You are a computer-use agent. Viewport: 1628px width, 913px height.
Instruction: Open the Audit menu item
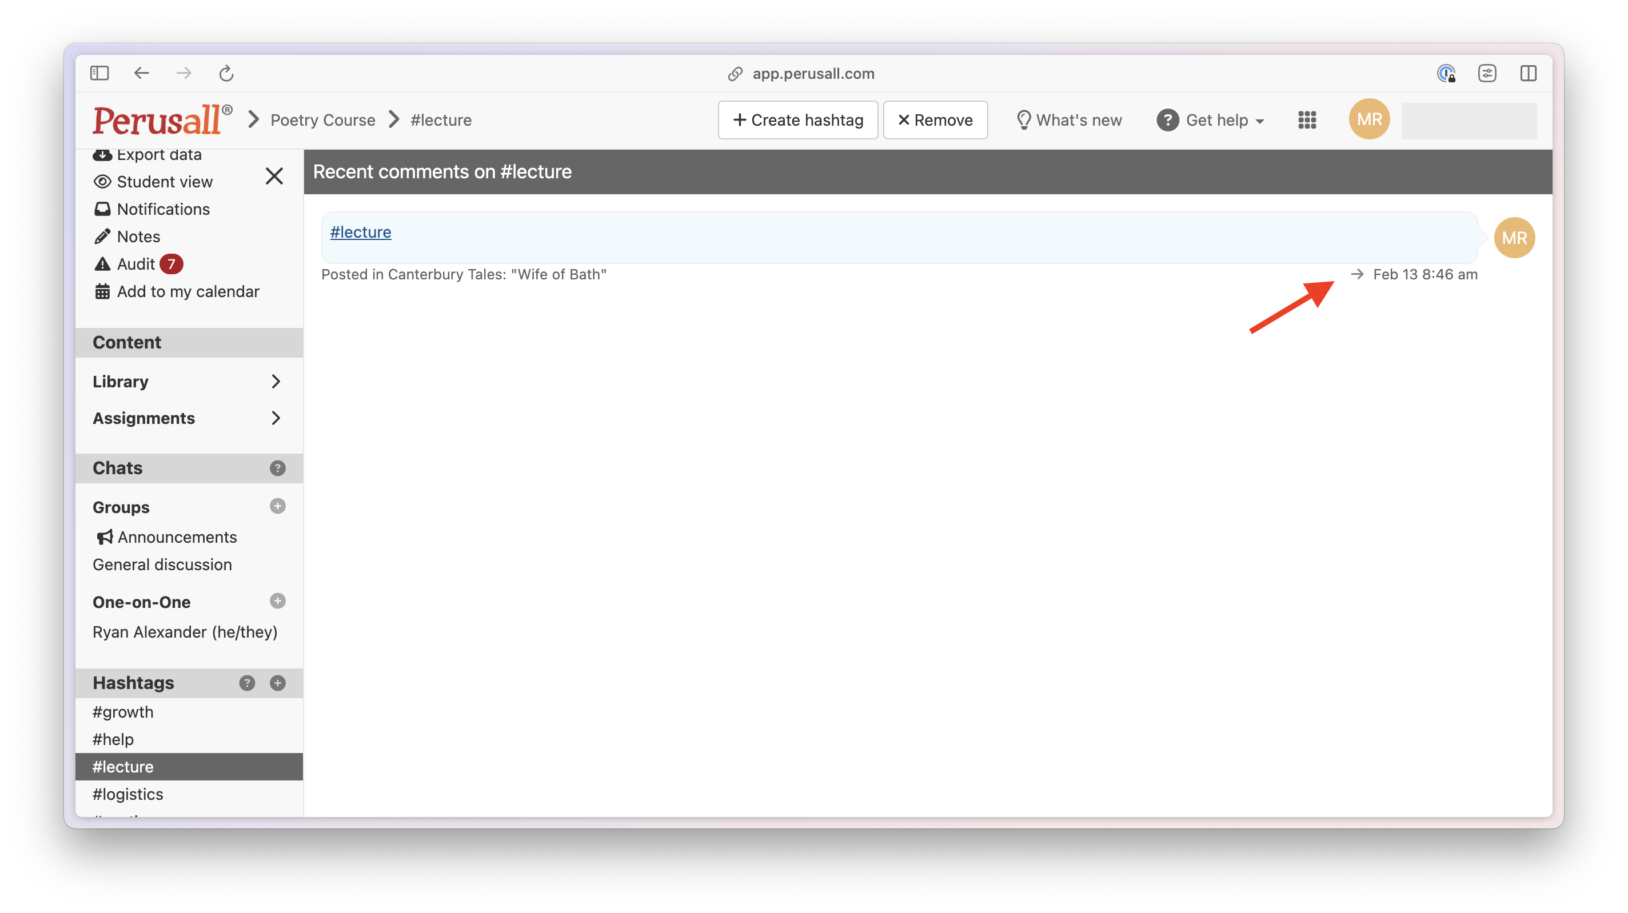[x=136, y=264]
